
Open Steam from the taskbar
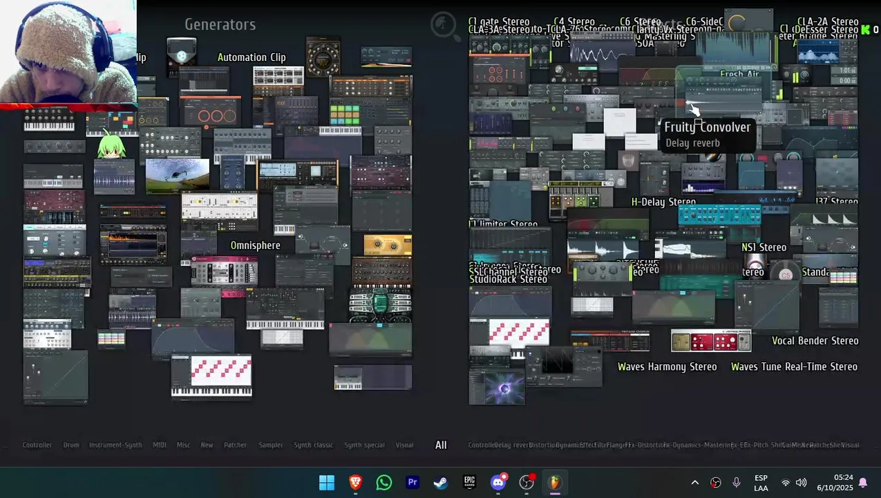click(441, 482)
